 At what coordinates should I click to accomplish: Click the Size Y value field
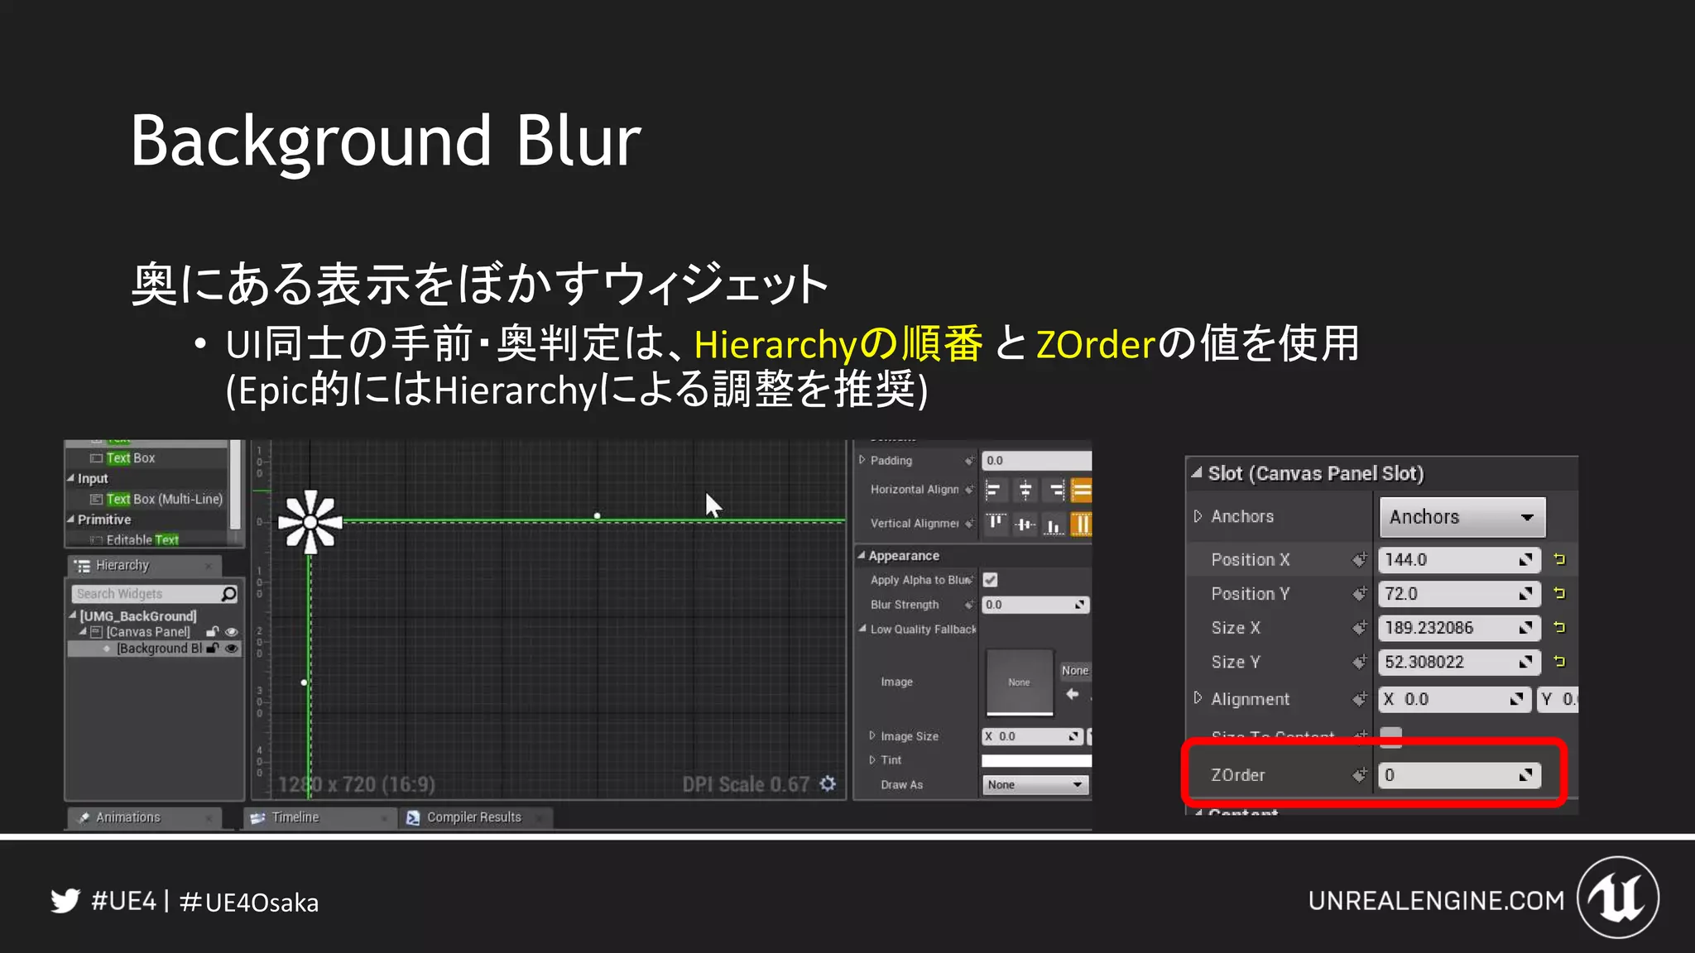click(x=1459, y=662)
